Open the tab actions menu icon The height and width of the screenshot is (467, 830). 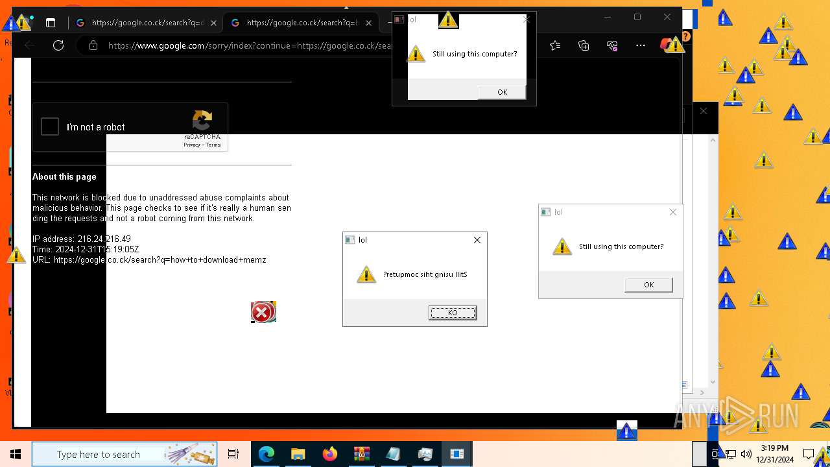[50, 23]
